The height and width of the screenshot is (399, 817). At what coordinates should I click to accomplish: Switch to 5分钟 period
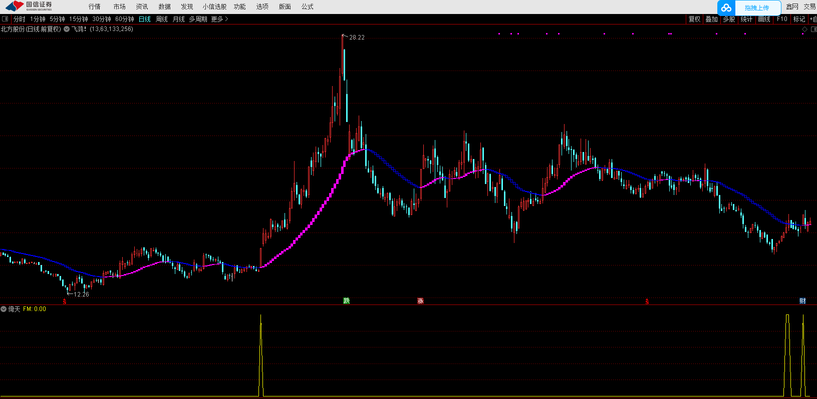click(x=57, y=19)
